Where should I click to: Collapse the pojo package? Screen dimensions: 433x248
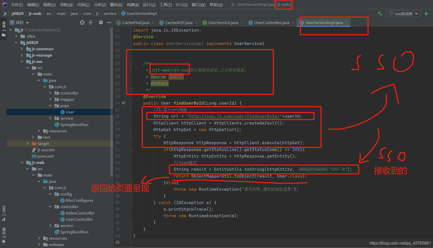point(50,106)
